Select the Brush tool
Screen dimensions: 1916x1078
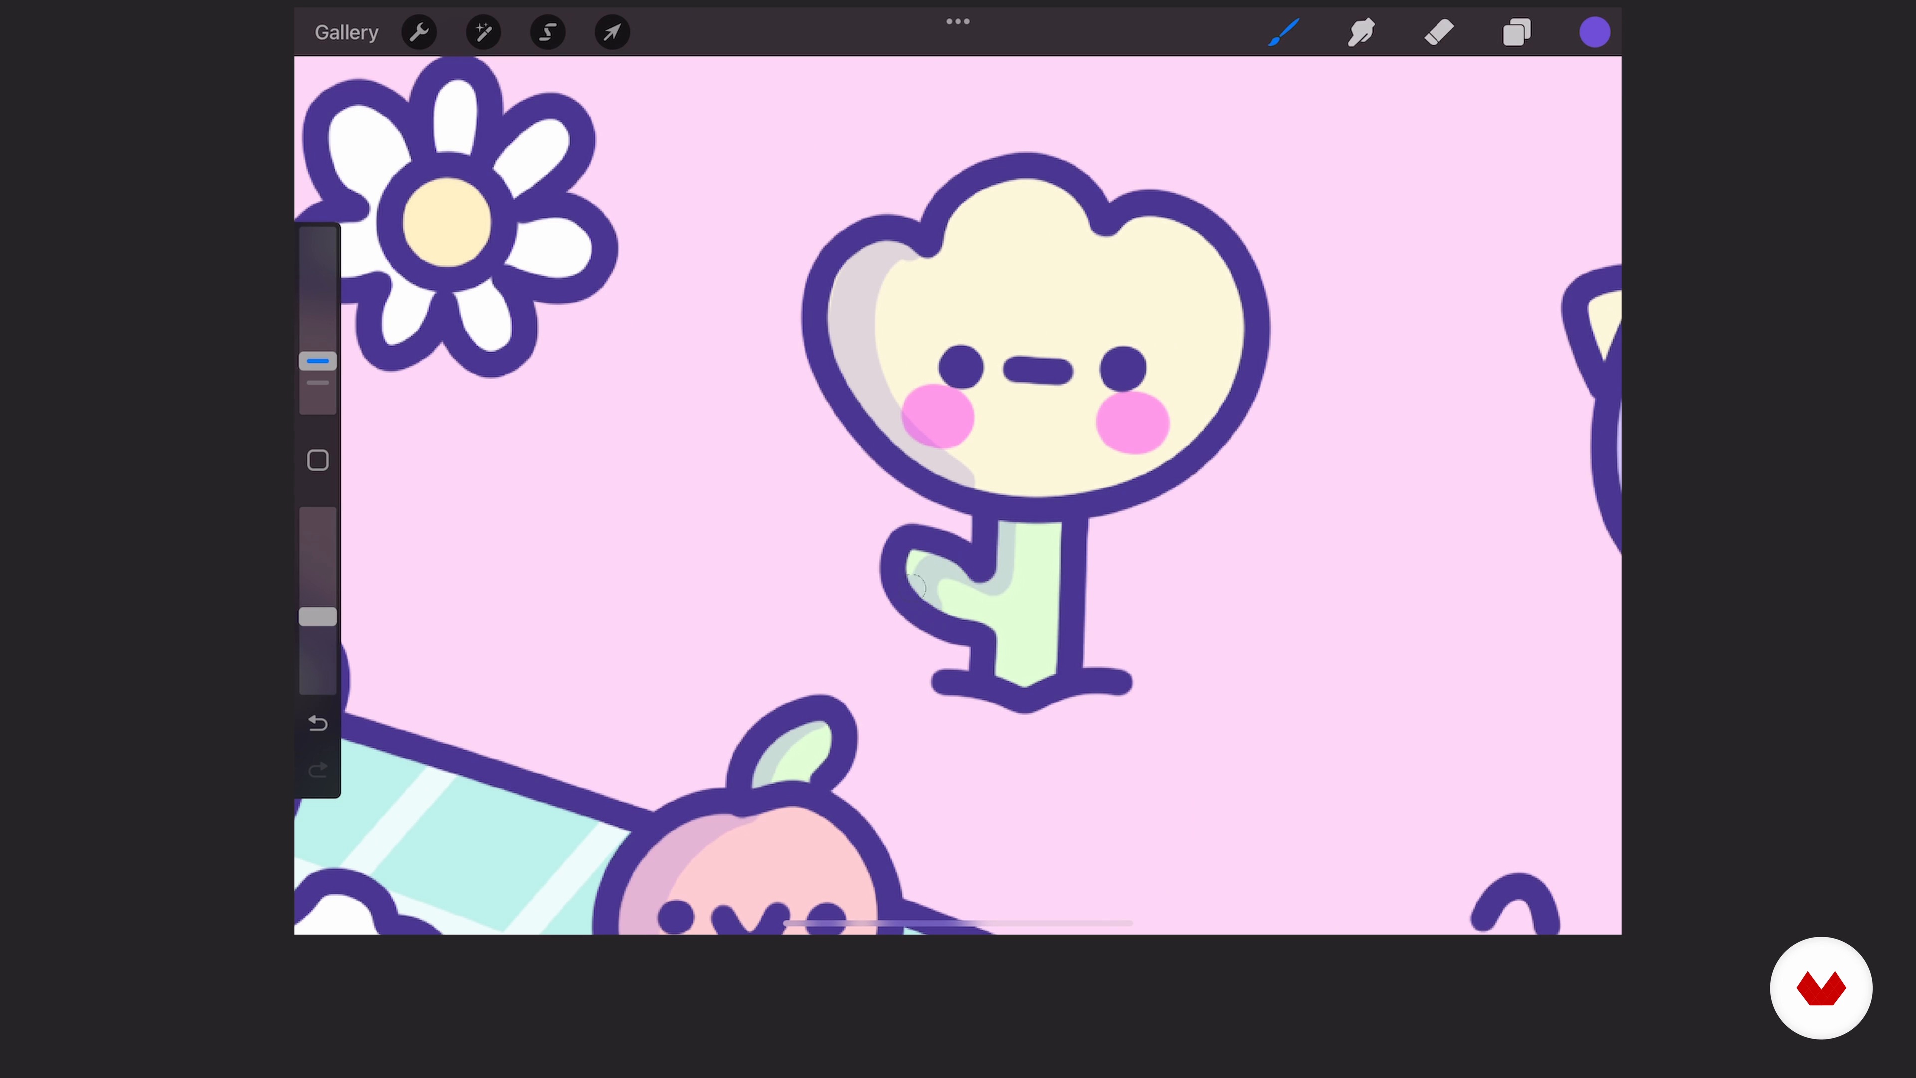pyautogui.click(x=1284, y=33)
